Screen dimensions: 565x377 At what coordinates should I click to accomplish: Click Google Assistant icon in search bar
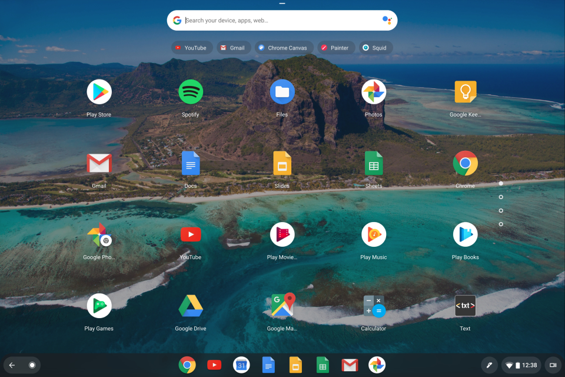[x=387, y=20]
